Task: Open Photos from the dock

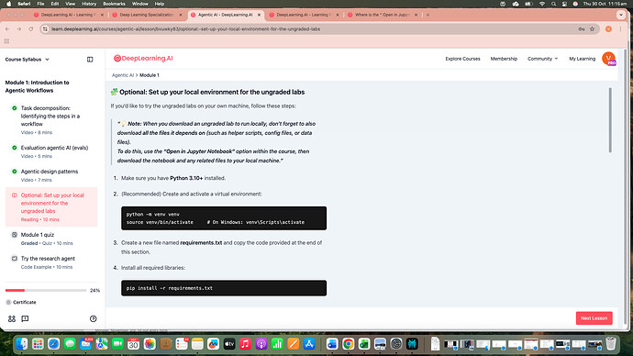Action: click(150, 344)
